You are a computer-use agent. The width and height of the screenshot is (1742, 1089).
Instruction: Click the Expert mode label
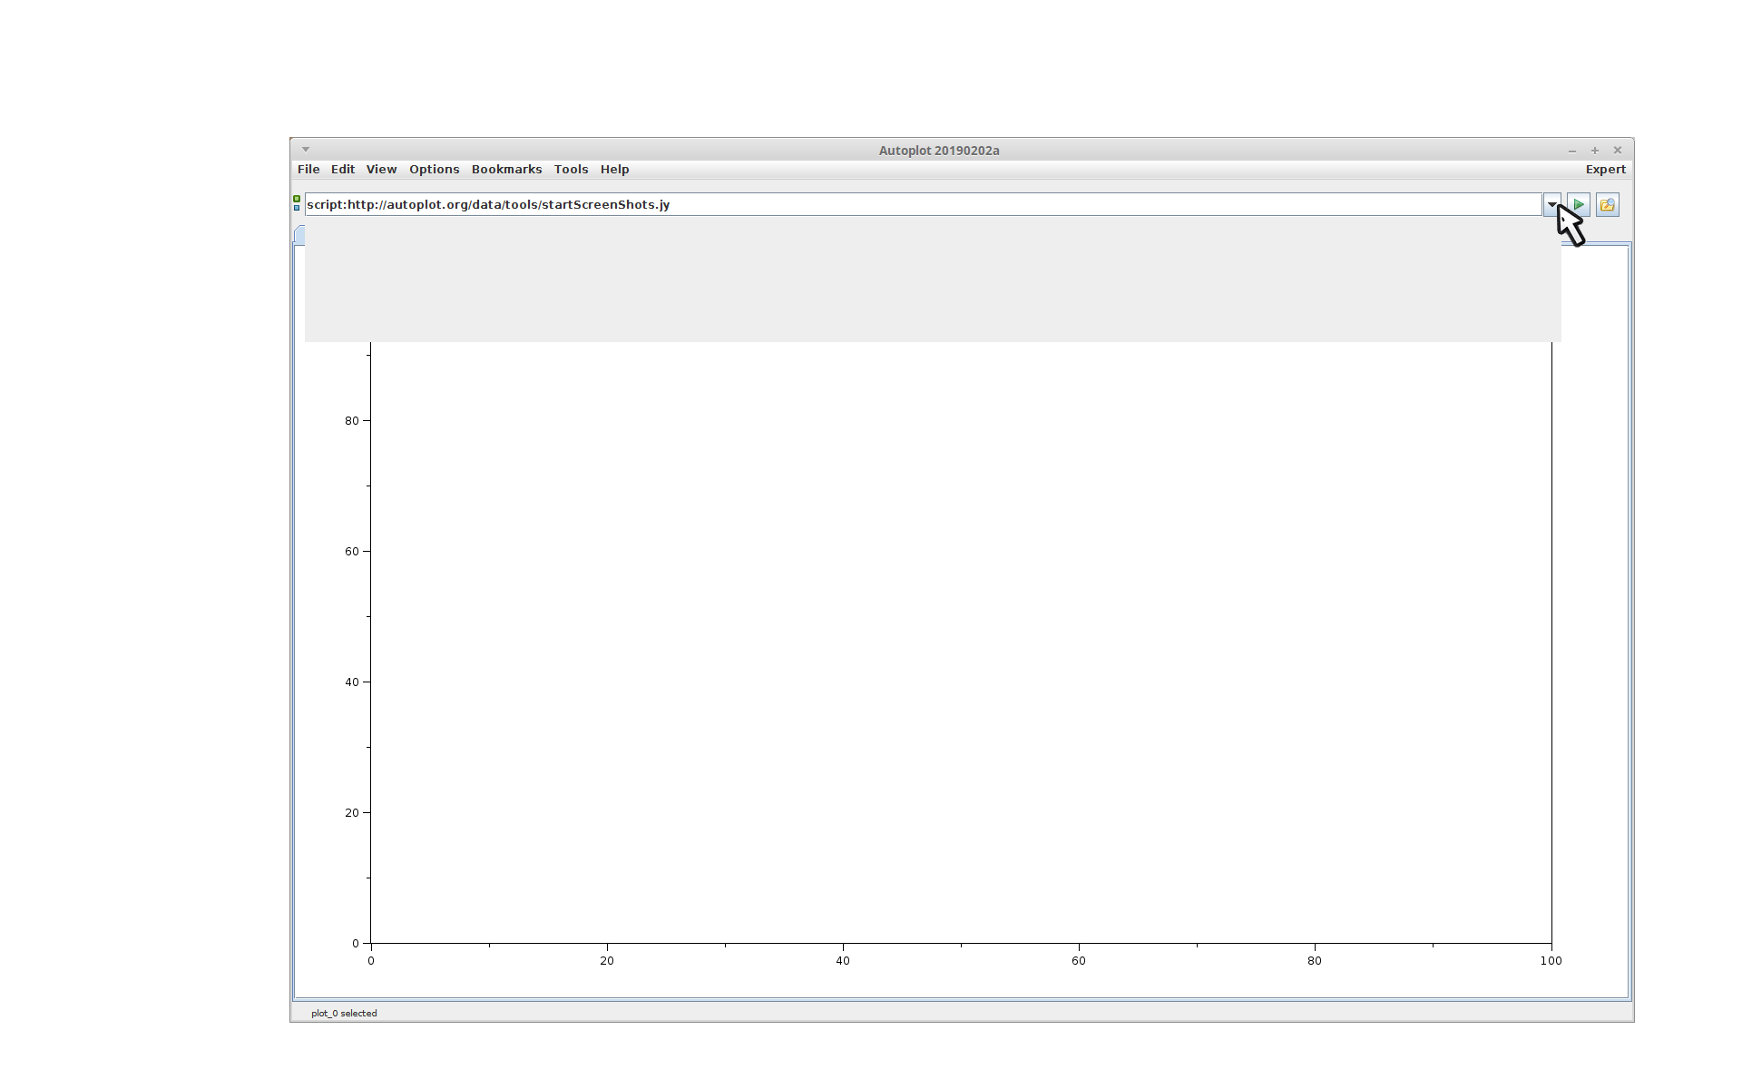point(1605,170)
